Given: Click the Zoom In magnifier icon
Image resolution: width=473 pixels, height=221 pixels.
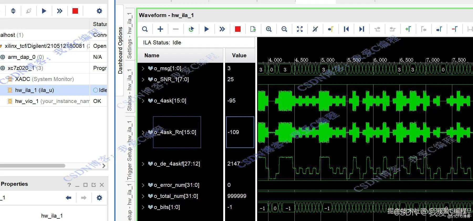Looking at the screenshot, I should pos(269,29).
